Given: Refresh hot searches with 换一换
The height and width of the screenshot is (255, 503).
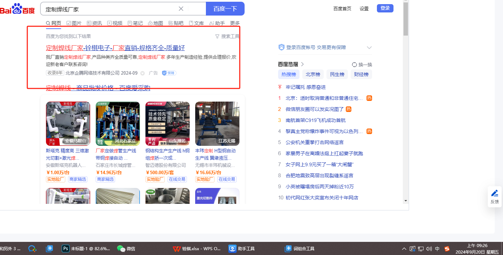Looking at the screenshot, I should coord(362,65).
